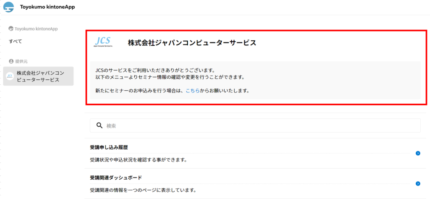Click the 提供元 sidebar section label

[x=21, y=61]
